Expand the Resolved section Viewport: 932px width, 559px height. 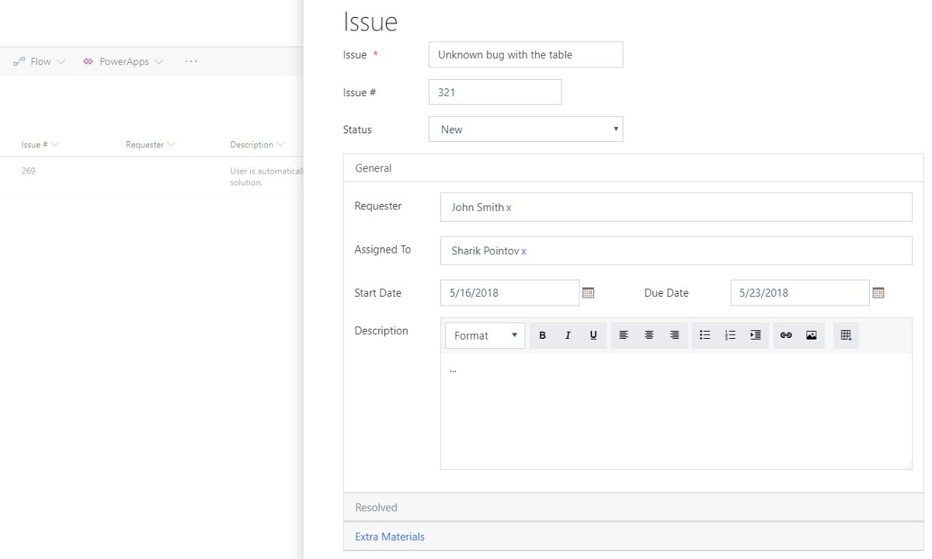tap(633, 508)
